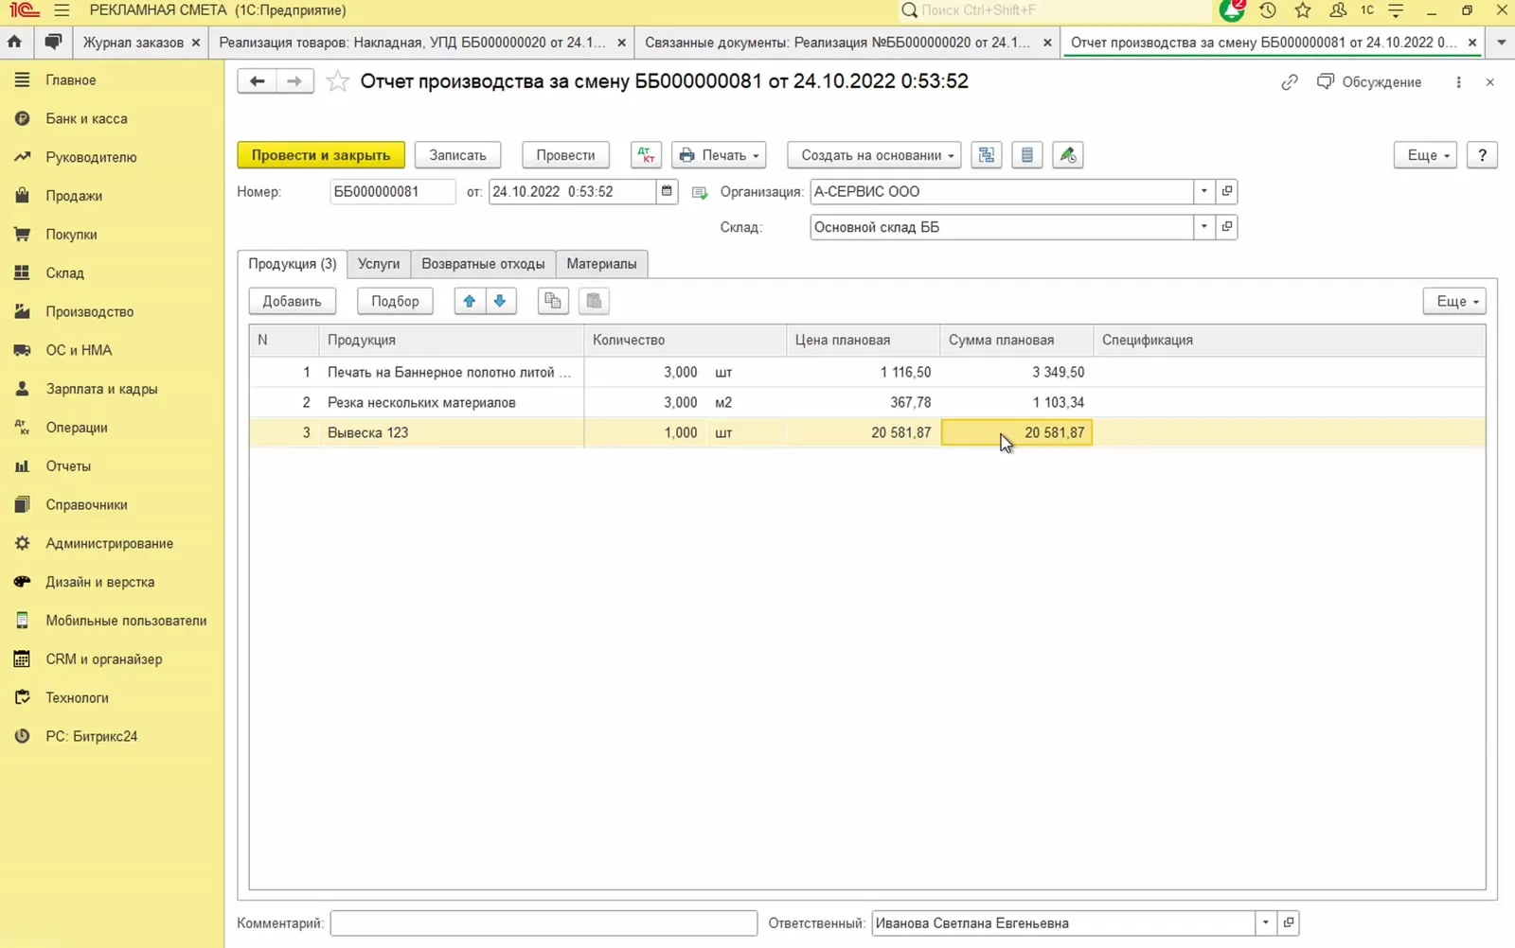
Task: Go back with the left arrow button
Action: (x=257, y=81)
